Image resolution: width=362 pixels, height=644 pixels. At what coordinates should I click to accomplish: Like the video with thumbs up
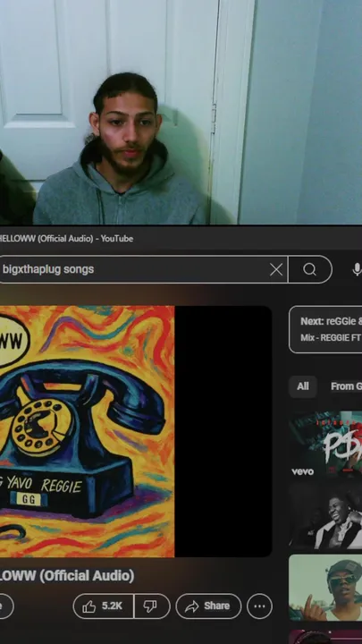[104, 606]
